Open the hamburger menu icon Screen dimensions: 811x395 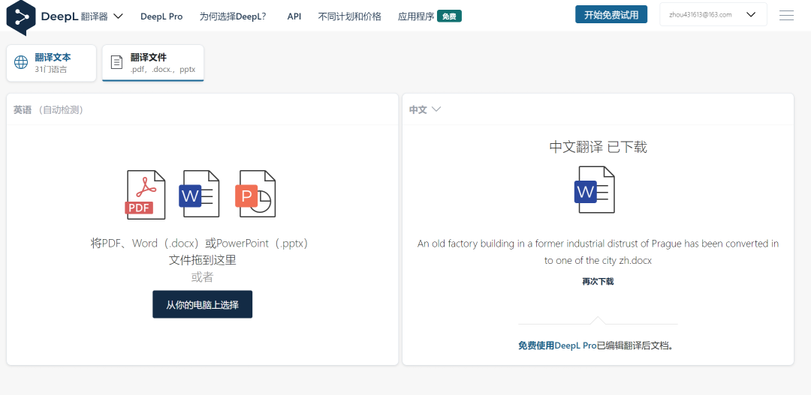(x=786, y=16)
